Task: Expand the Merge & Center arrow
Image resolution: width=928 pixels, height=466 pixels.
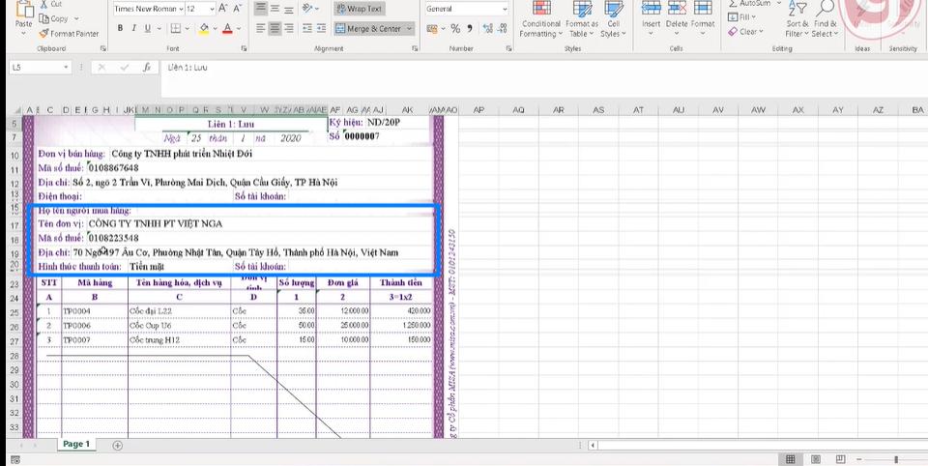Action: tap(410, 28)
